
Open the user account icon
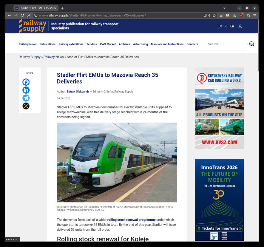240,26
